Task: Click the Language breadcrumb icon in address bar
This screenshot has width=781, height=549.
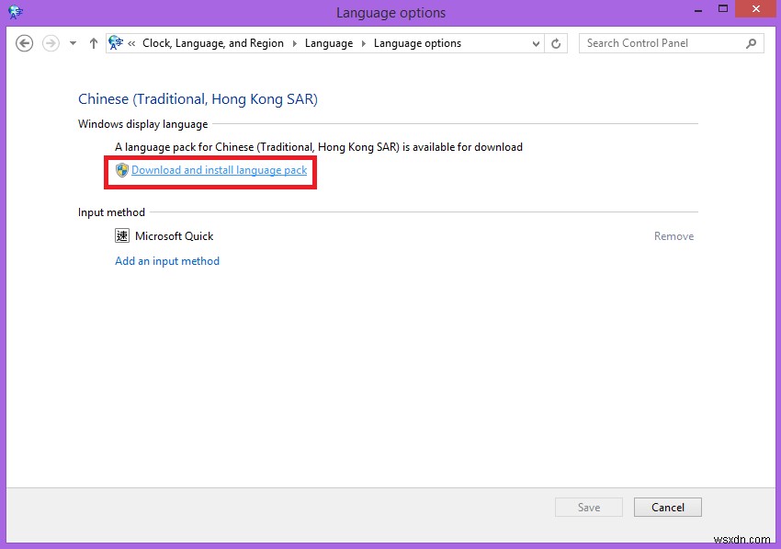Action: 114,43
